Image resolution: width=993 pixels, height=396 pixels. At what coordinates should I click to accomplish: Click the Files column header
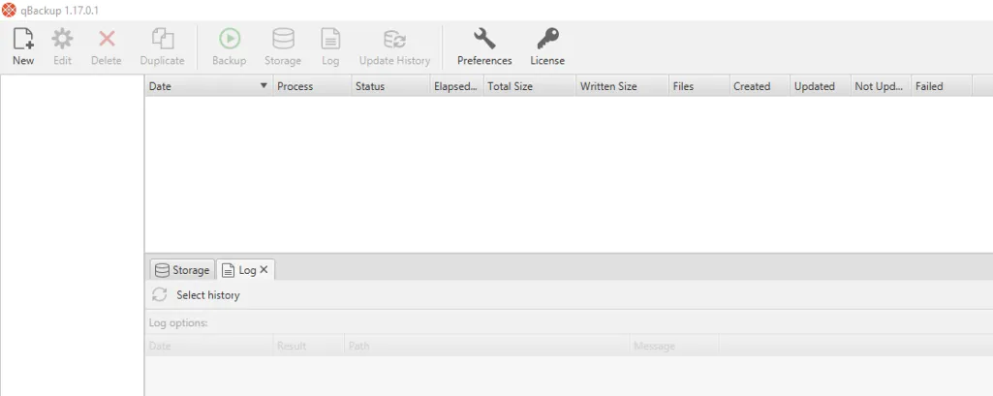click(x=699, y=86)
